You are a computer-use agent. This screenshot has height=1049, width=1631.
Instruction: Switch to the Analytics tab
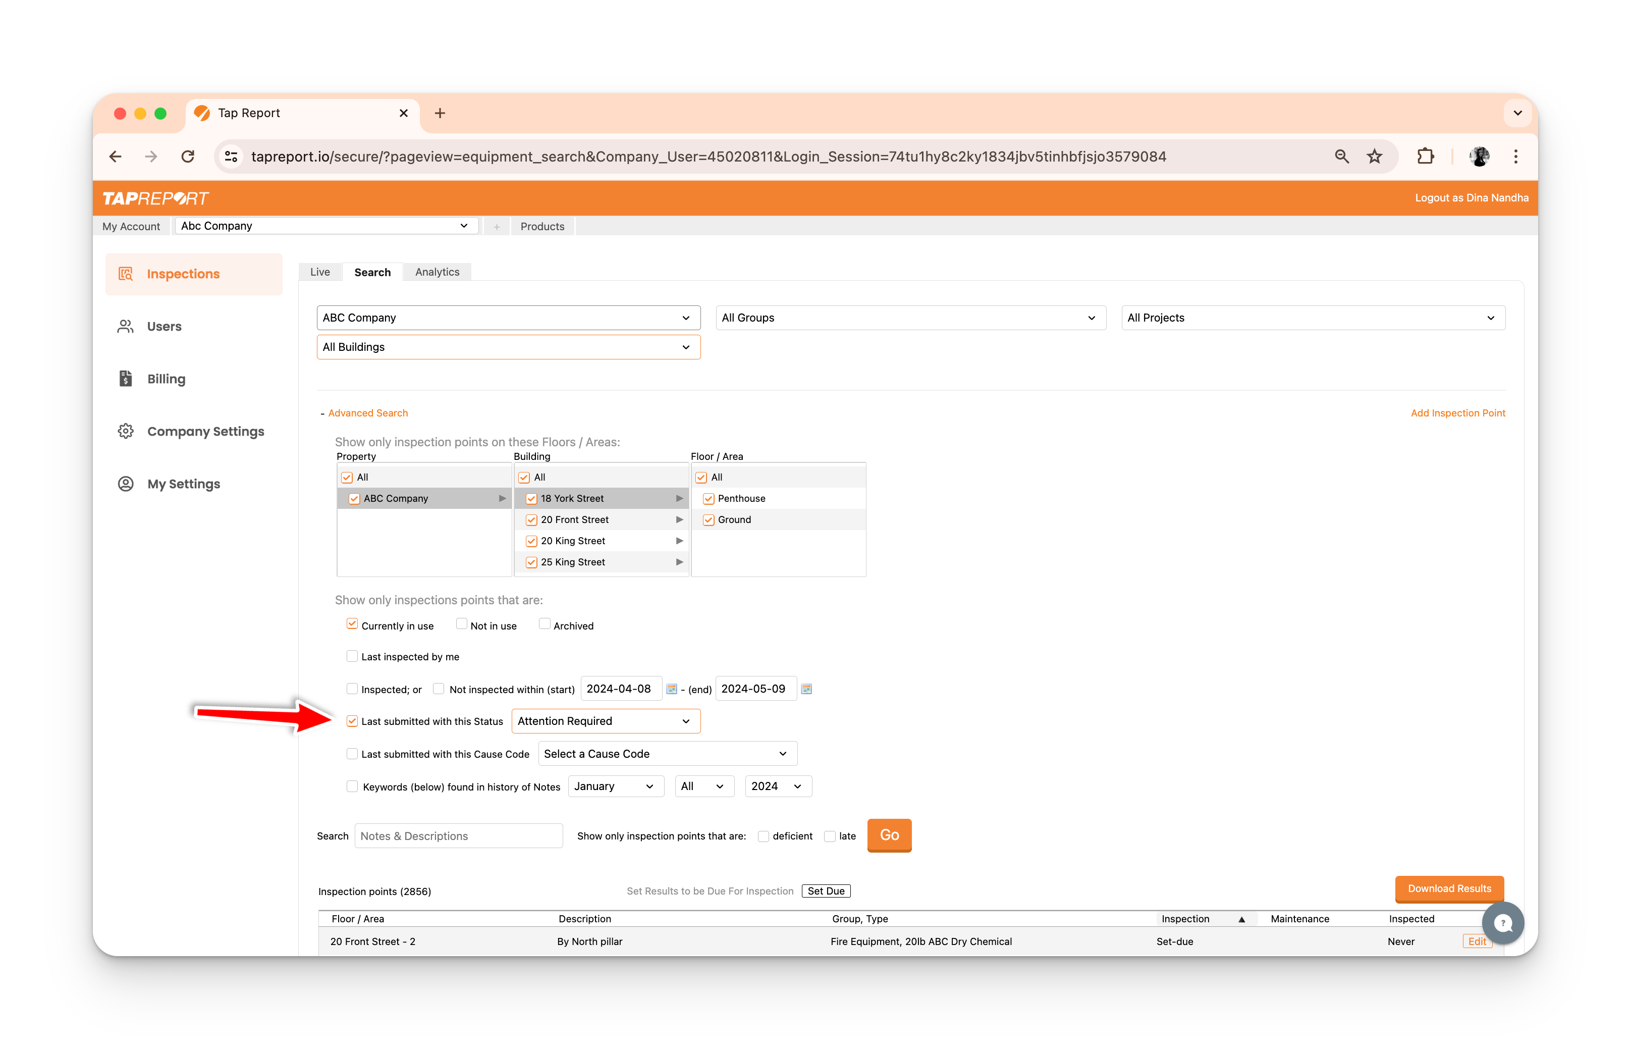coord(437,273)
